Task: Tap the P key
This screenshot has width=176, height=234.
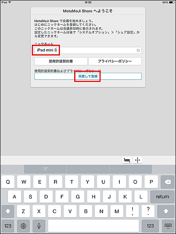Action: click(x=151, y=182)
